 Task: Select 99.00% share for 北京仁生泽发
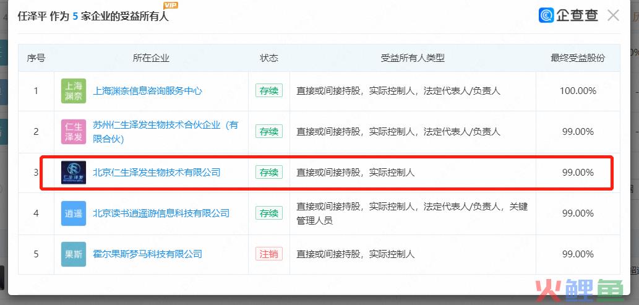pyautogui.click(x=578, y=173)
